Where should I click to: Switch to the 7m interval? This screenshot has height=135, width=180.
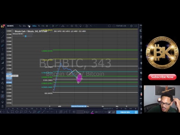click(x=20, y=26)
